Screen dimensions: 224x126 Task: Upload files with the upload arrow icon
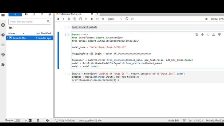point(34,14)
